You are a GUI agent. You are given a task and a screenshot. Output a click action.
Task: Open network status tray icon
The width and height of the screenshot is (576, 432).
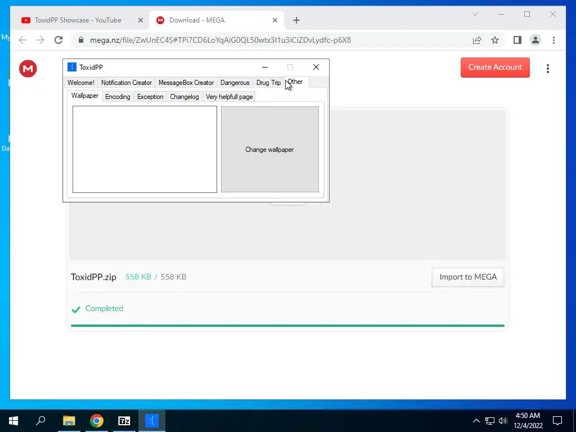(x=490, y=421)
